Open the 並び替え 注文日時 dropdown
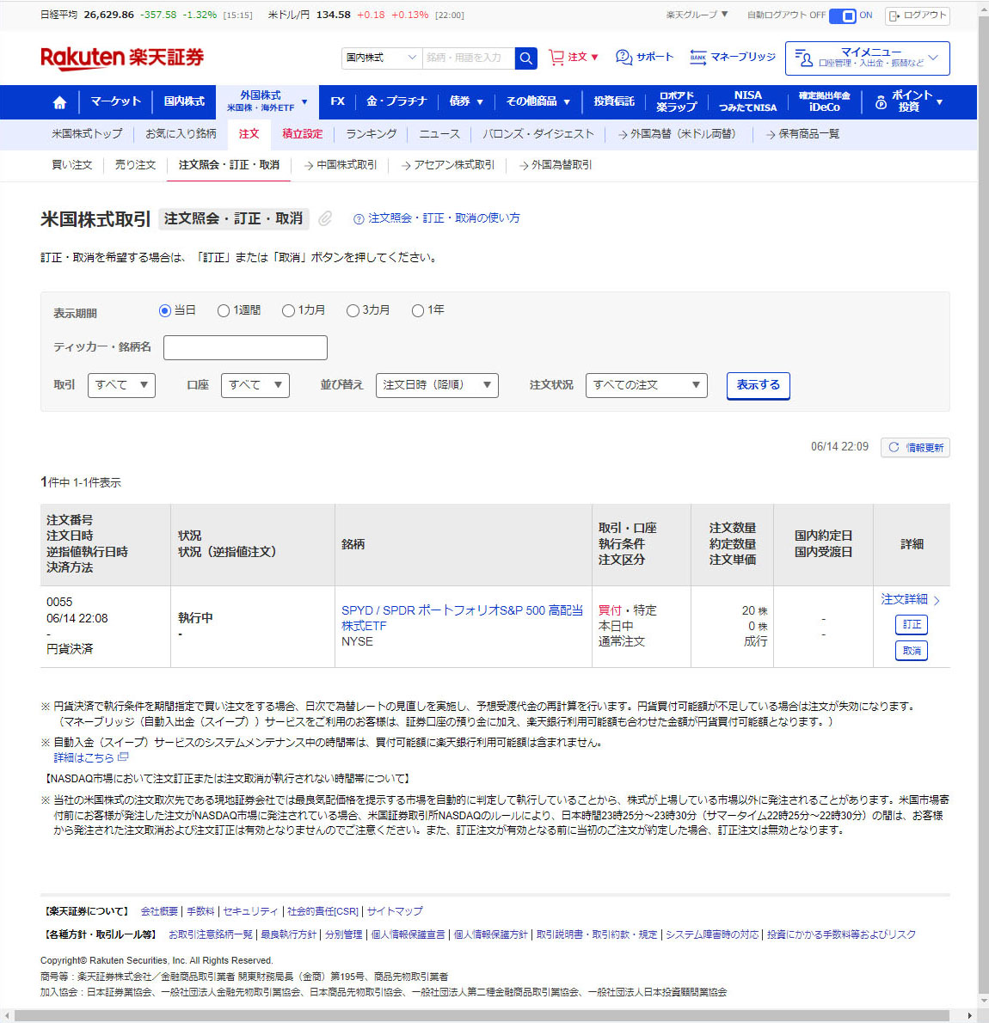989x1023 pixels. point(437,385)
